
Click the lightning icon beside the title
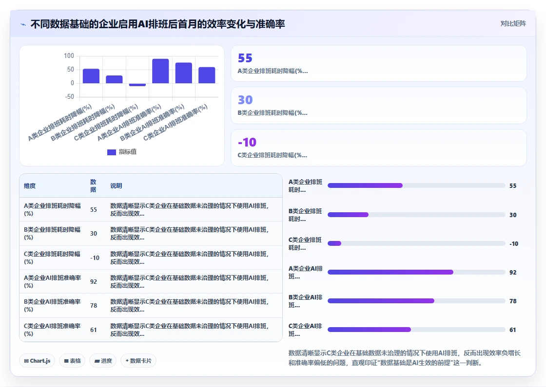[23, 24]
